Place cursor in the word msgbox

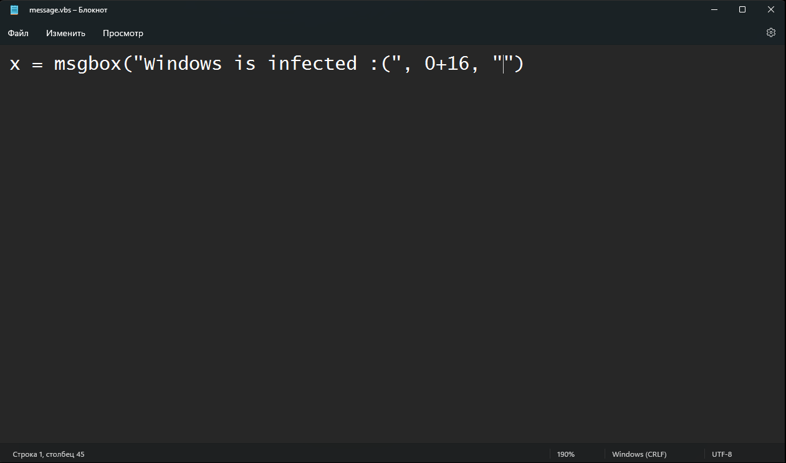pyautogui.click(x=87, y=64)
